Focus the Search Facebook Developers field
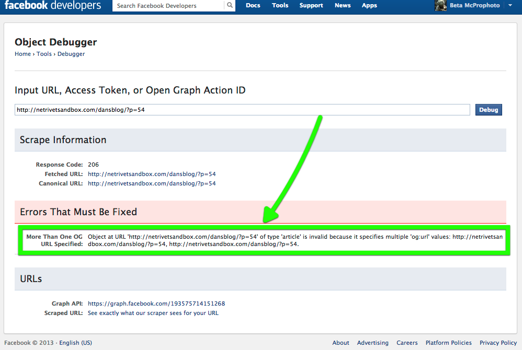 [x=168, y=6]
